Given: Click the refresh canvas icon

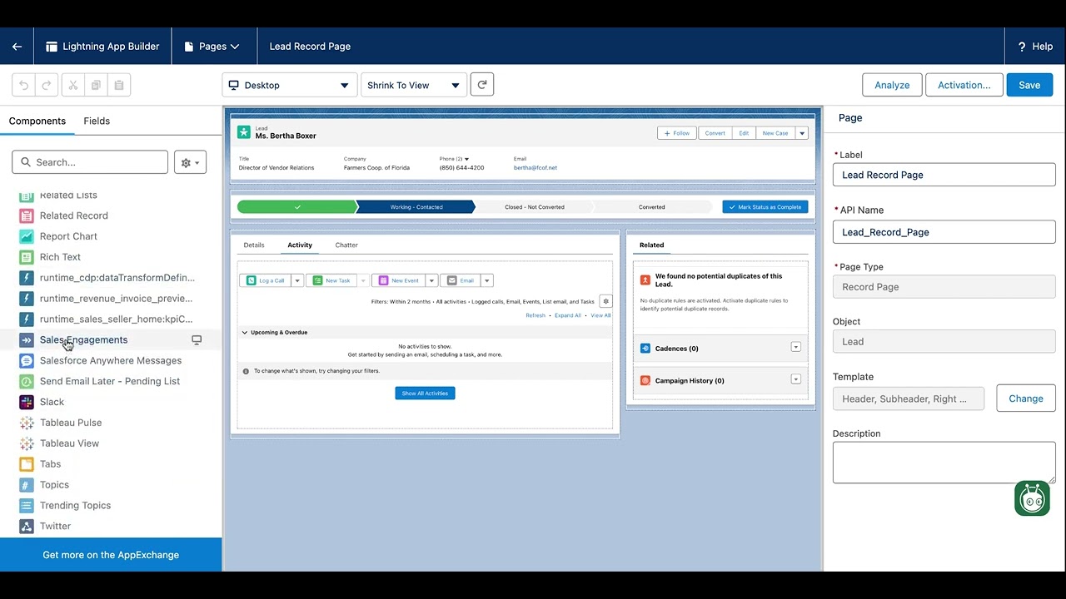Looking at the screenshot, I should click(482, 84).
